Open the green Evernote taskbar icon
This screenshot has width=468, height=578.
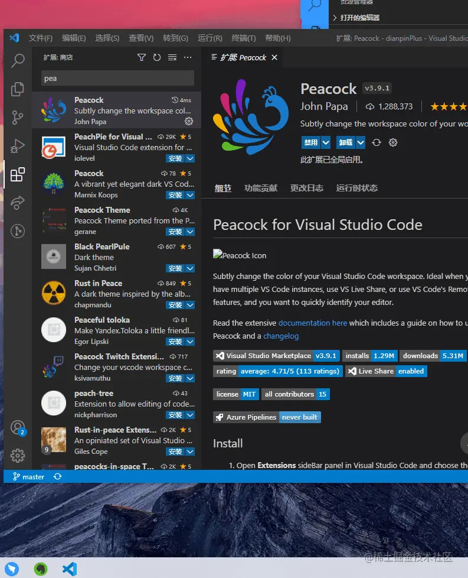[x=41, y=569]
